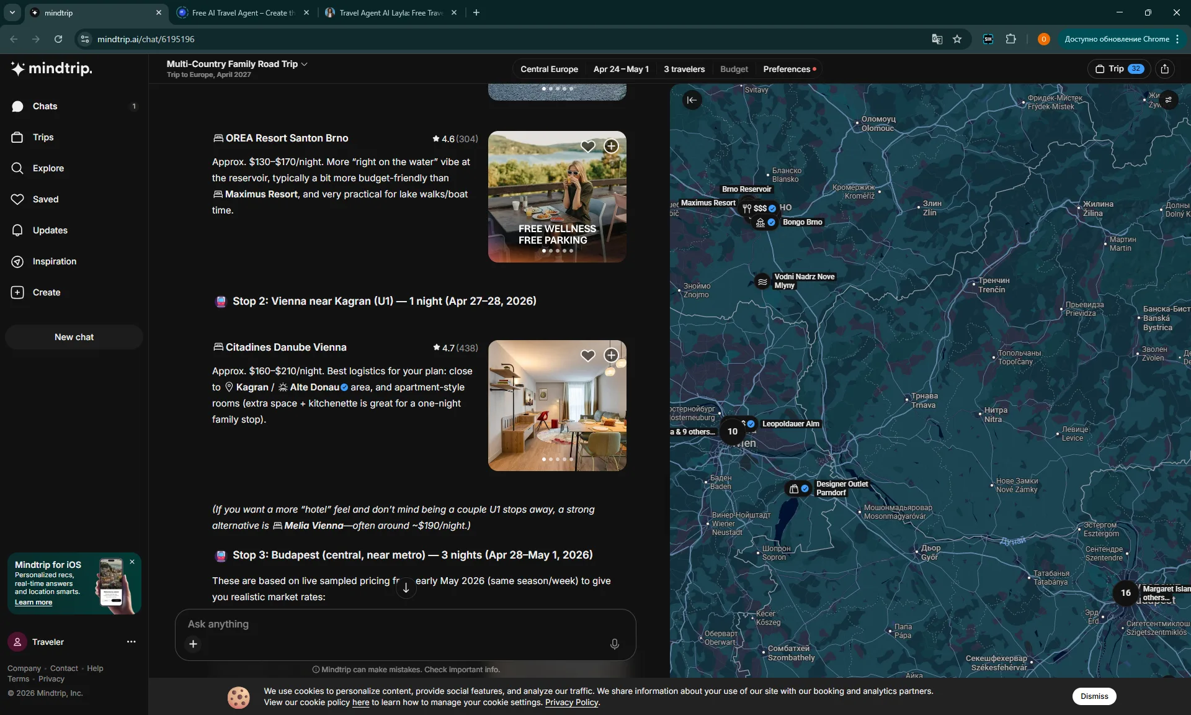This screenshot has width=1191, height=715.
Task: Expand the Multi-Country Family Road Trip title menu
Action: (237, 64)
